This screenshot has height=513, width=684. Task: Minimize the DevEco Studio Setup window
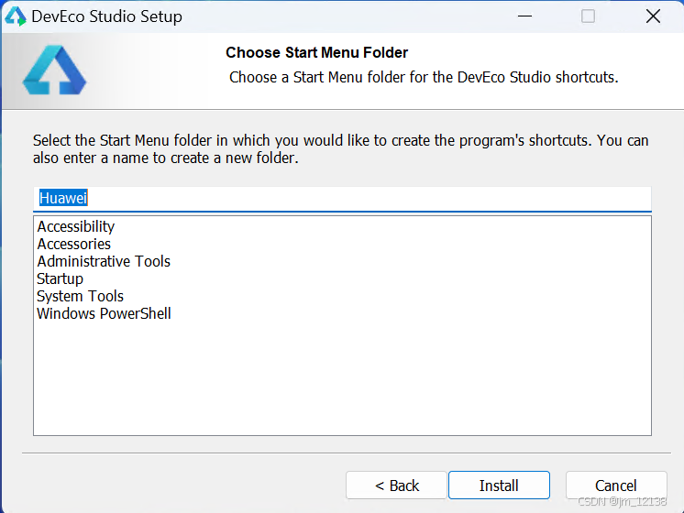tap(524, 16)
